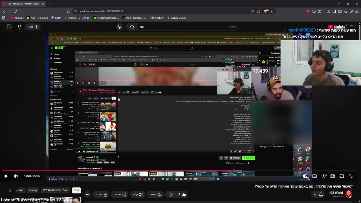361x203 pixels.
Task: Open YouTube notifications bell in header
Action: pyautogui.click(x=19, y=27)
